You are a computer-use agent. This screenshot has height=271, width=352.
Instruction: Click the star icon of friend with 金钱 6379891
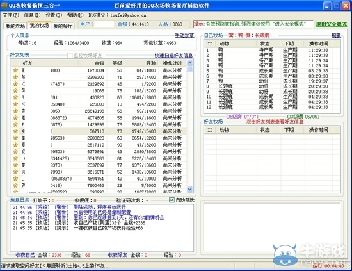[x=15, y=151]
